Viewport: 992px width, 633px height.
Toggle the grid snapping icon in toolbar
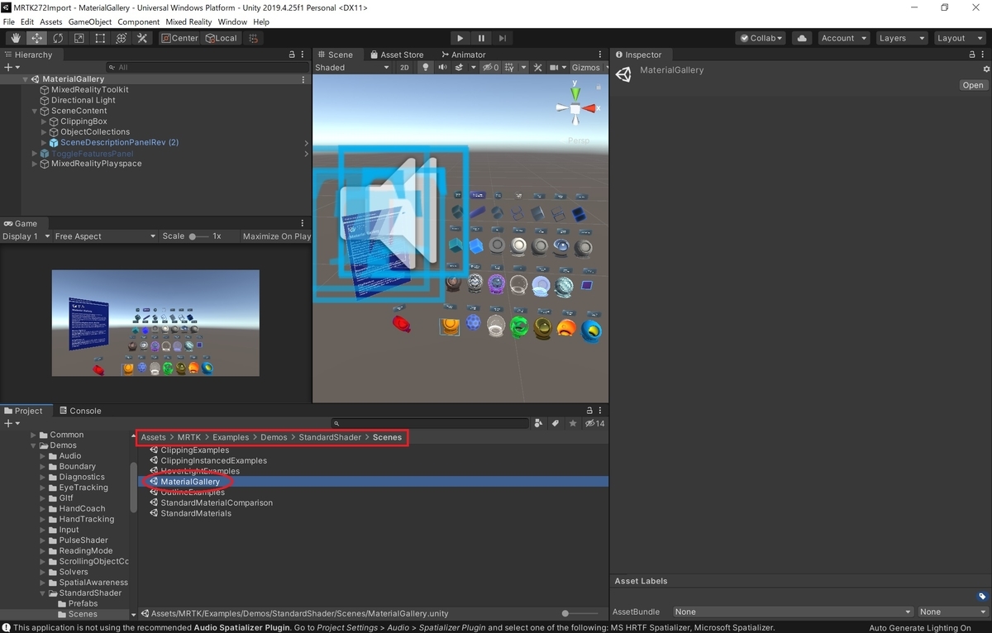[x=254, y=38]
